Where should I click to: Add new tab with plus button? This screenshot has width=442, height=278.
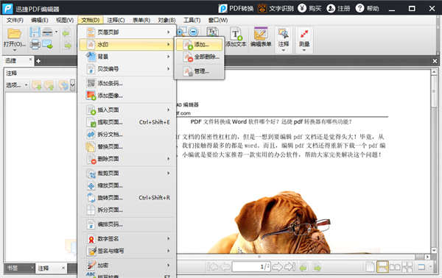(x=38, y=61)
